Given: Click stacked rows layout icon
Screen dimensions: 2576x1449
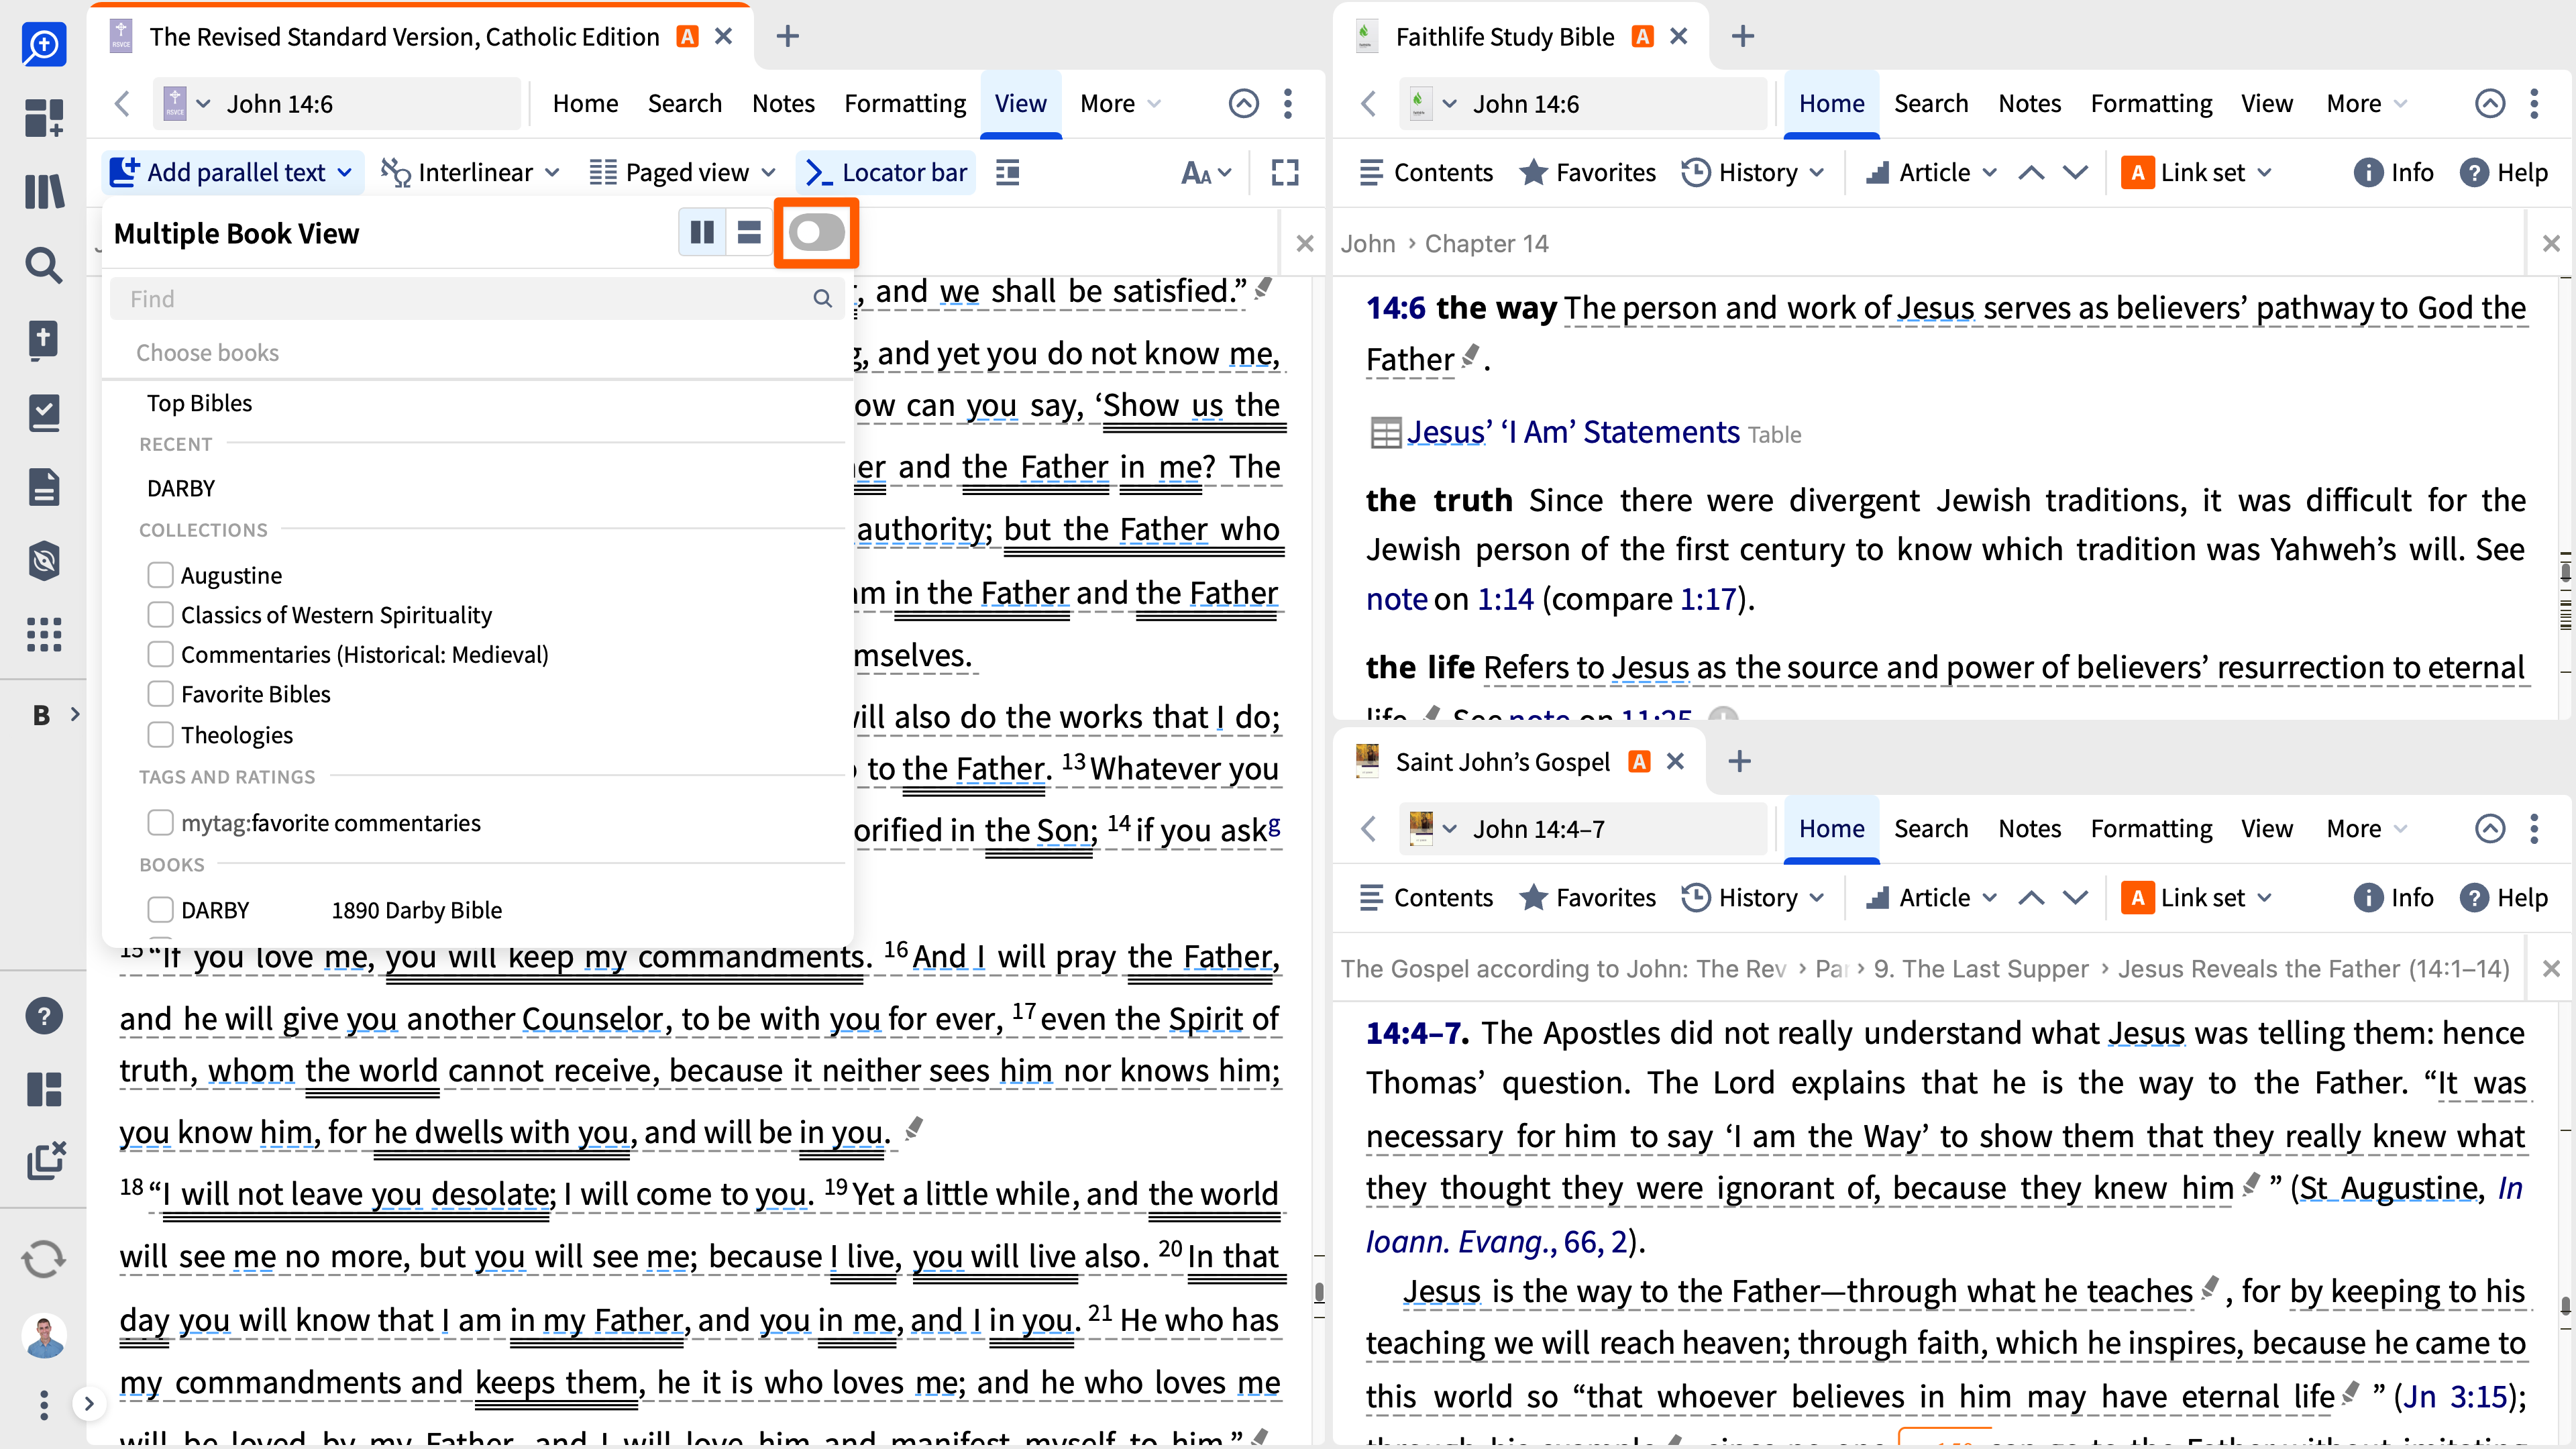Looking at the screenshot, I should coord(749,233).
